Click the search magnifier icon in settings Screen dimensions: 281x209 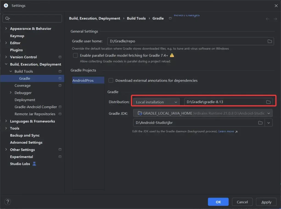coord(7,19)
